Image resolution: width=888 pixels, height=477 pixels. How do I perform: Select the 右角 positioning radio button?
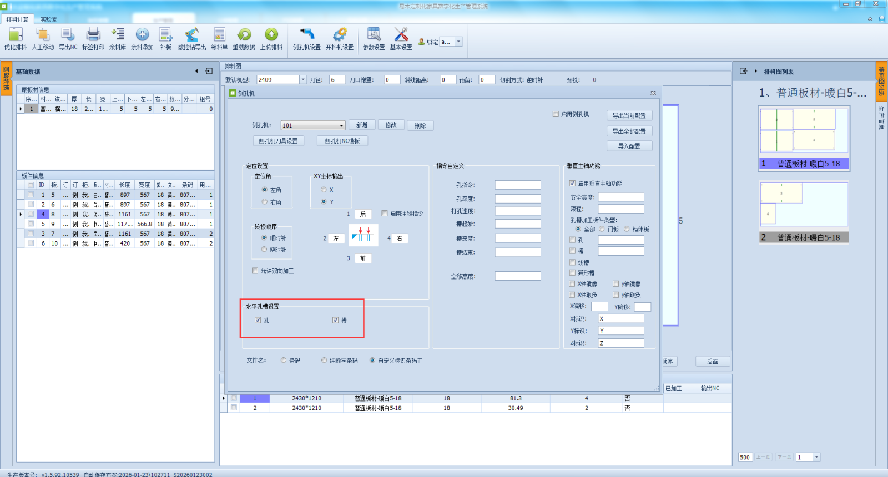pyautogui.click(x=265, y=202)
